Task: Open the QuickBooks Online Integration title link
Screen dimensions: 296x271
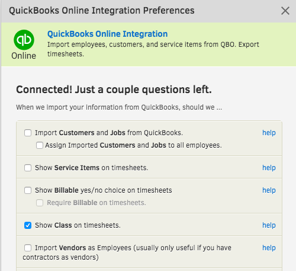Action: pyautogui.click(x=107, y=34)
